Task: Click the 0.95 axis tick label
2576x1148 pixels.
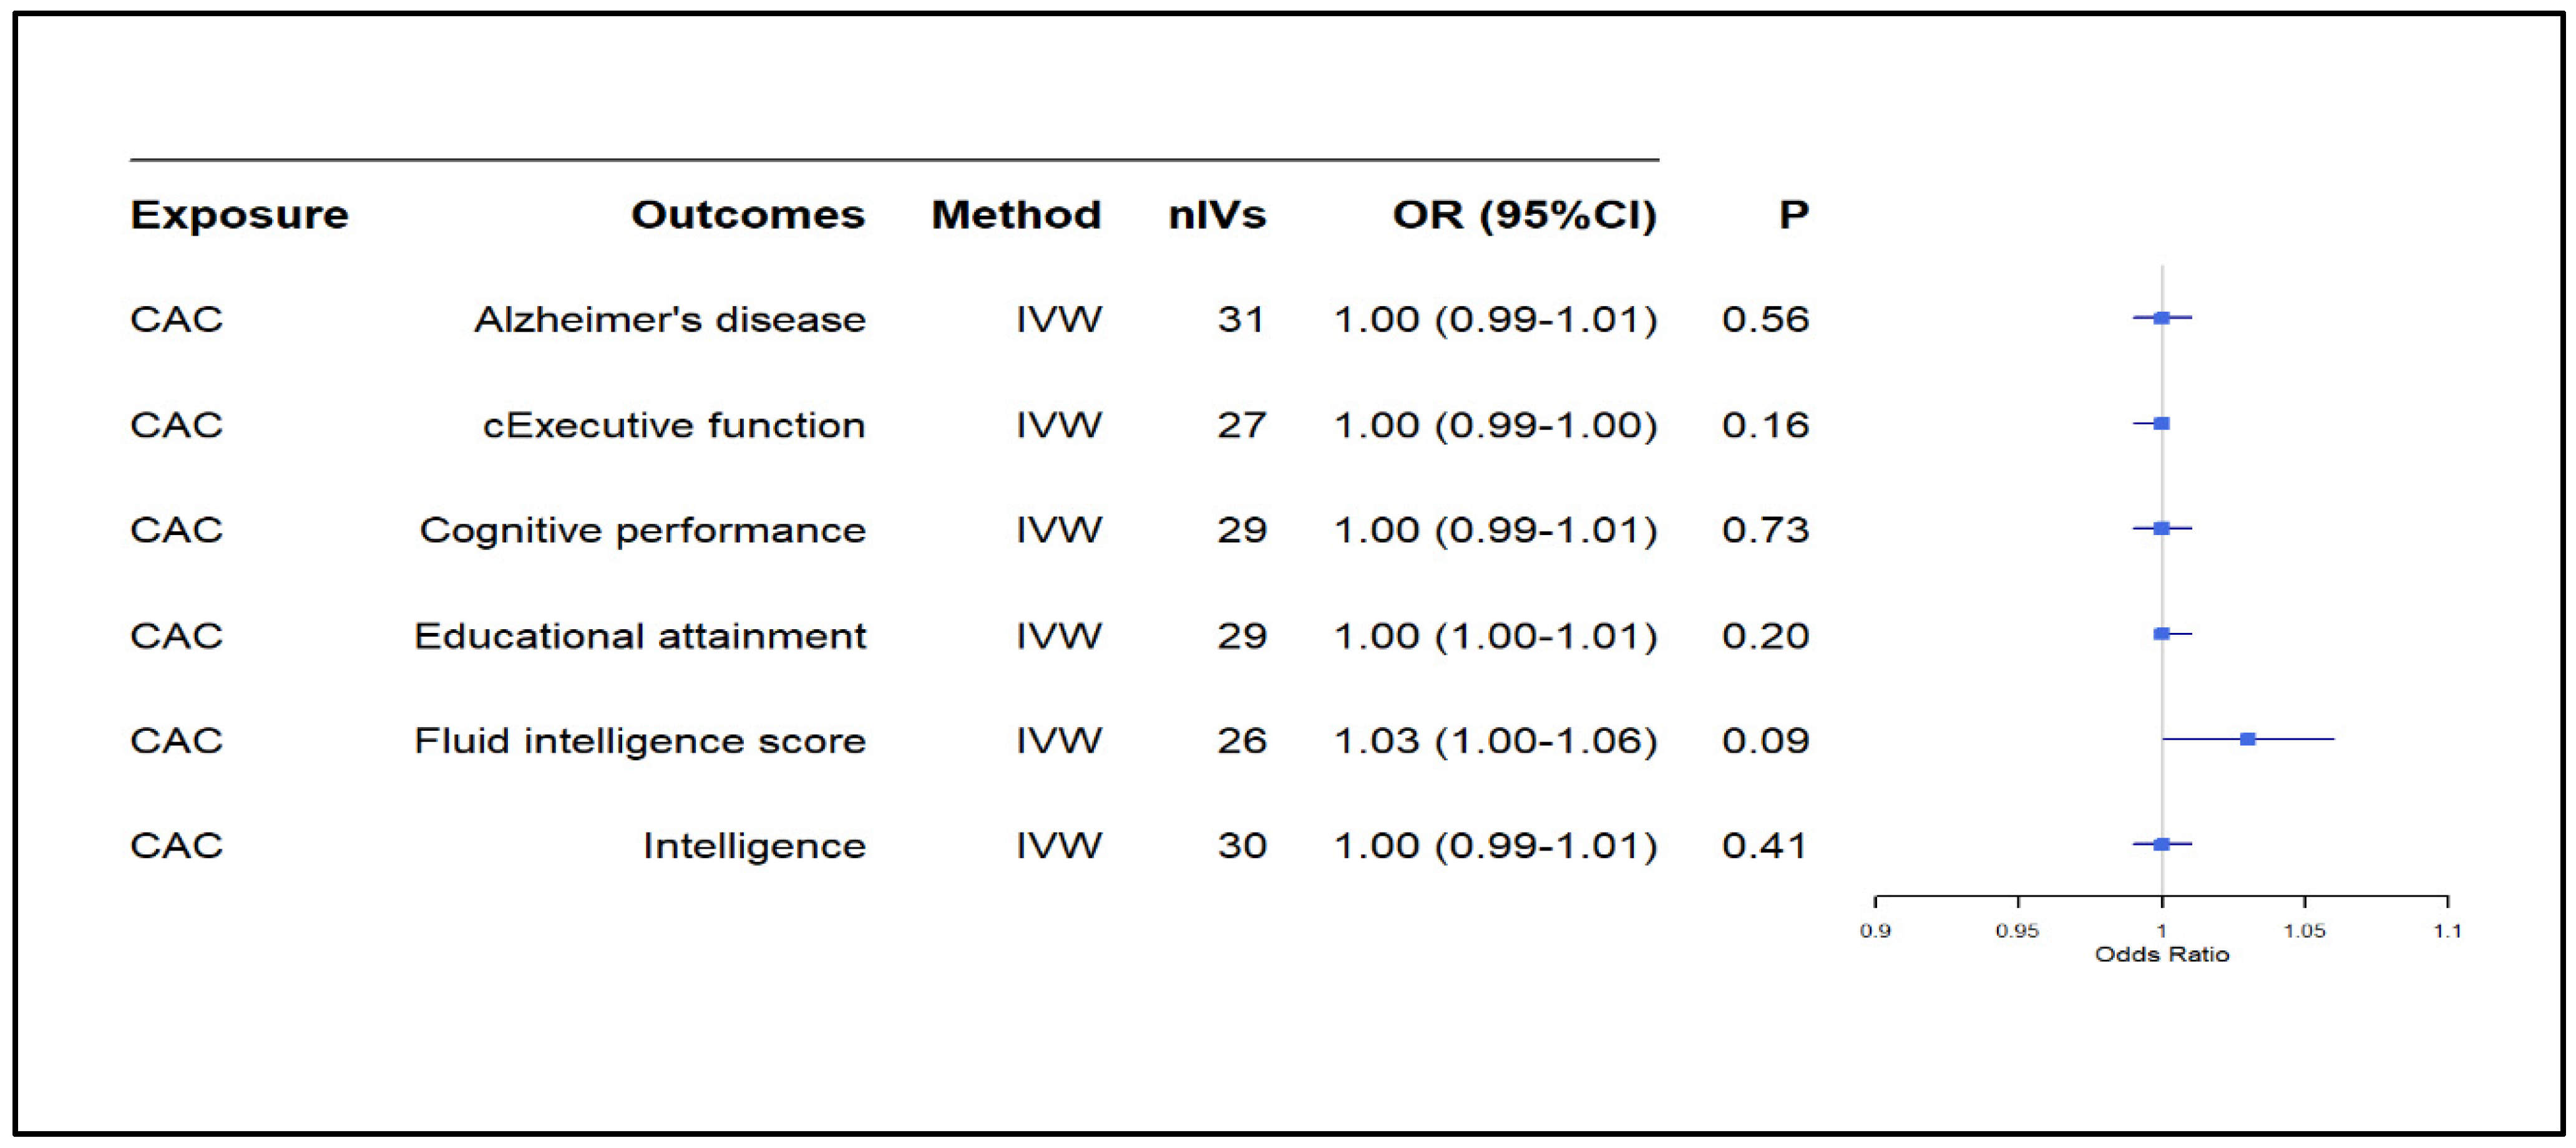Action: pos(2017,931)
